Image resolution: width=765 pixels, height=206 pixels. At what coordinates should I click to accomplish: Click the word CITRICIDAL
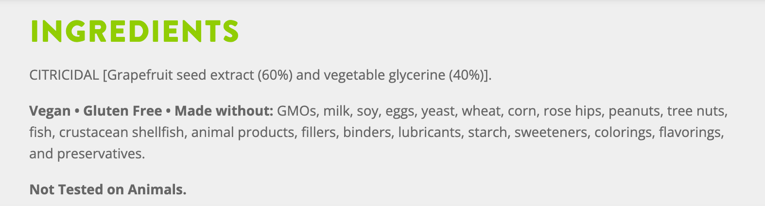(64, 75)
